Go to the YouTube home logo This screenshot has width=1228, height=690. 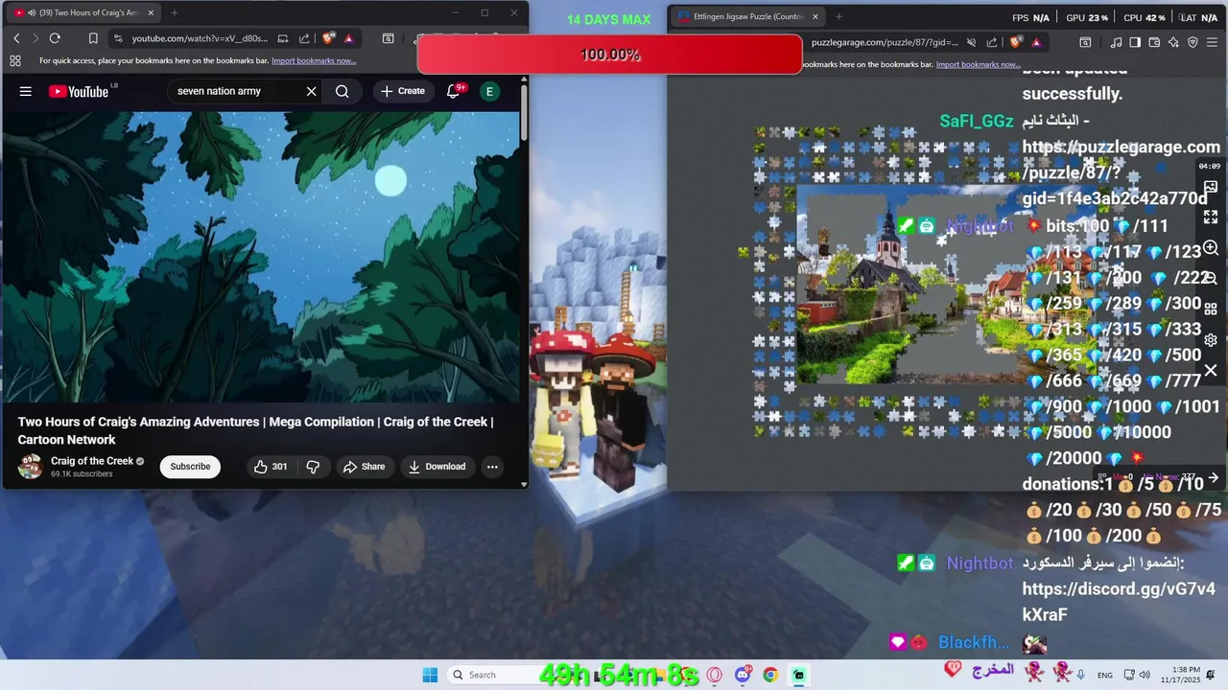pos(79,91)
